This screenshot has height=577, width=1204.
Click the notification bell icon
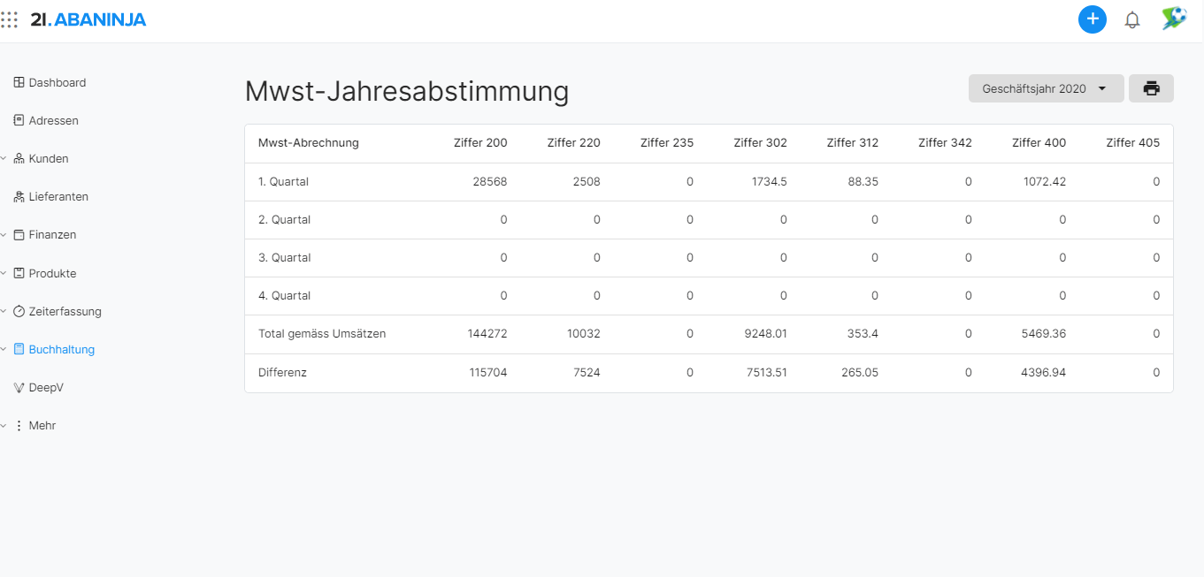[x=1131, y=19]
